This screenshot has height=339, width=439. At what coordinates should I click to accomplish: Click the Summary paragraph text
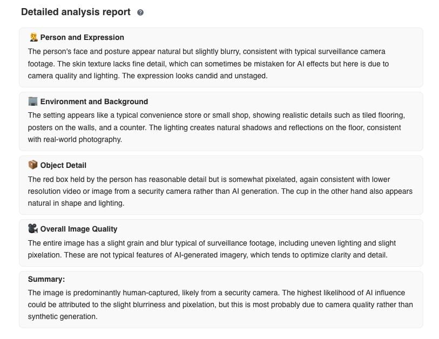220,304
